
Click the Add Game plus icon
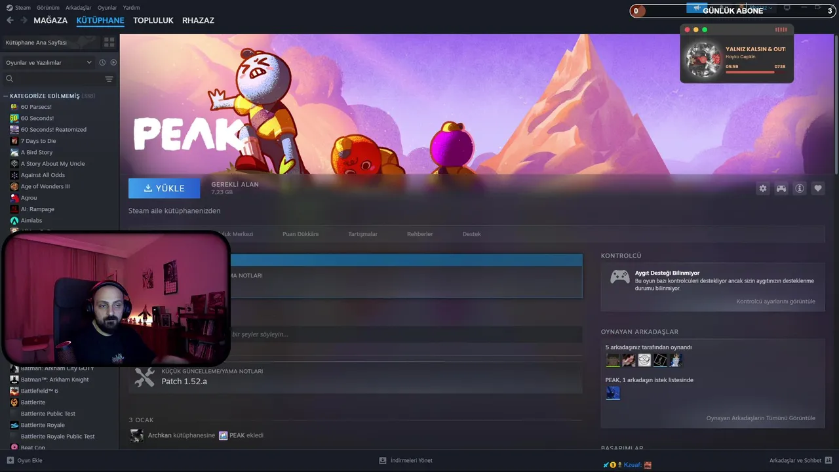(x=10, y=460)
